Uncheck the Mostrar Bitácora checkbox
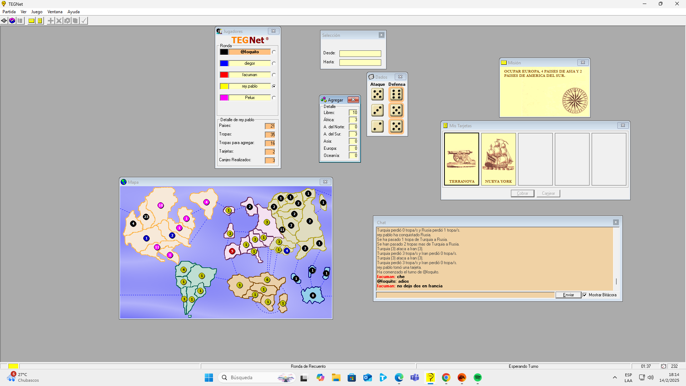This screenshot has height=386, width=686. 585,295
